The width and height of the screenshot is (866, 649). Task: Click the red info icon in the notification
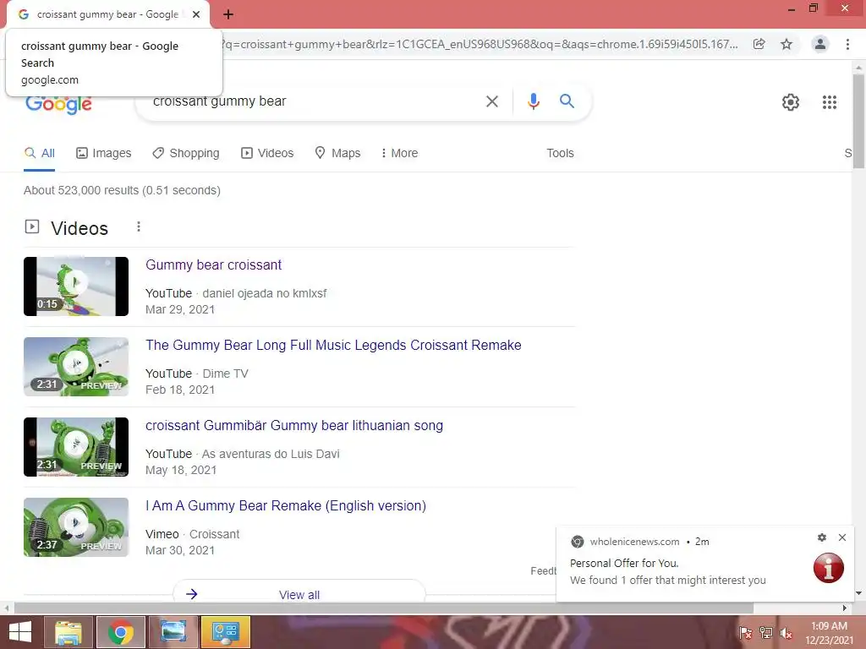[x=828, y=568]
